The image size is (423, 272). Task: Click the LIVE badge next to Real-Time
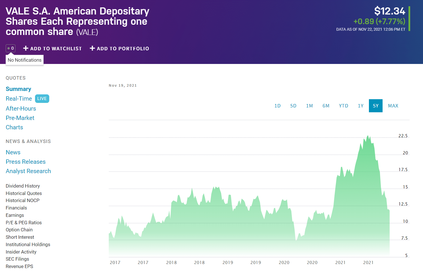tap(42, 99)
